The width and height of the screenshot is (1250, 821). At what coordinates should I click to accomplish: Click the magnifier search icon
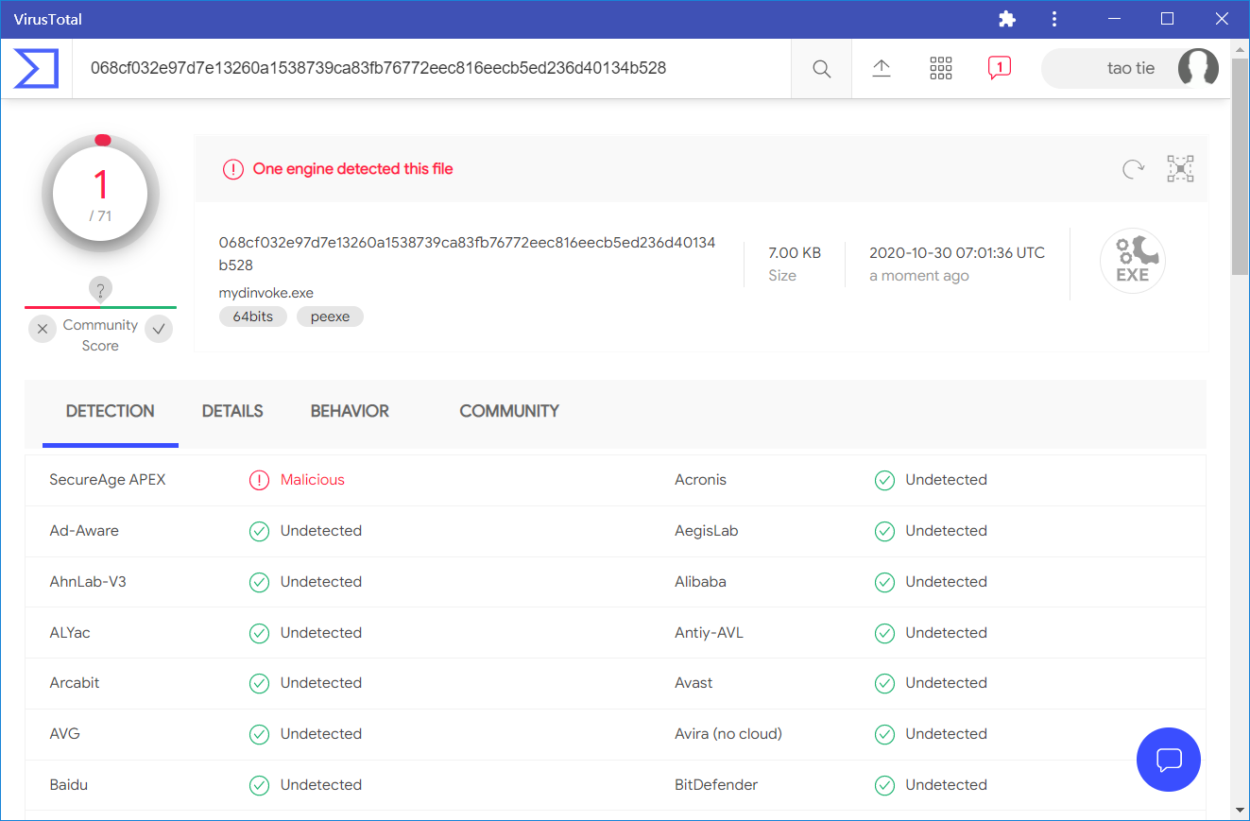[822, 68]
